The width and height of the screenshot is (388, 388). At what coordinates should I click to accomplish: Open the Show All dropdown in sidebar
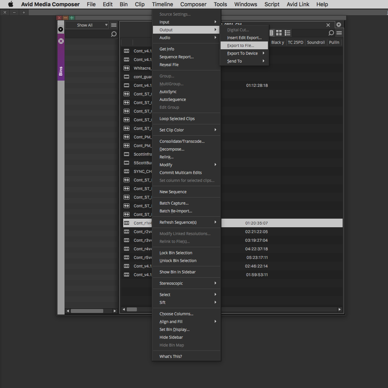pyautogui.click(x=87, y=25)
